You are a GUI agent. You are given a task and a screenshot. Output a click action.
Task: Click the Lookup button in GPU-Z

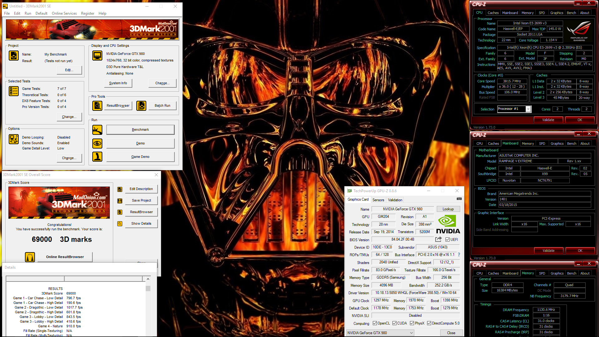448,209
